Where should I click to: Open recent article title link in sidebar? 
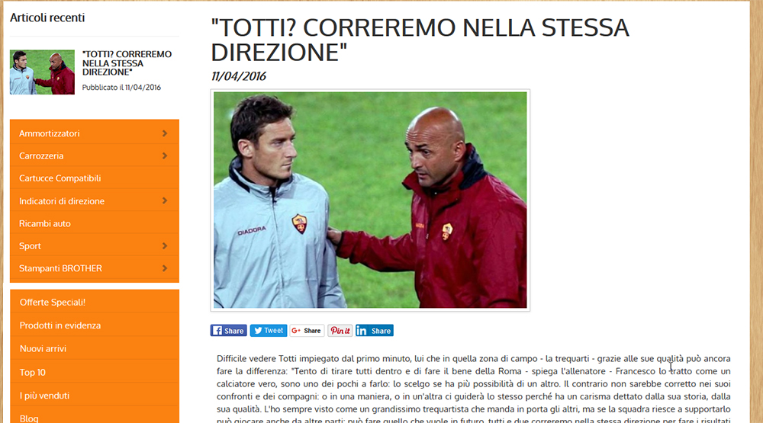pyautogui.click(x=127, y=63)
